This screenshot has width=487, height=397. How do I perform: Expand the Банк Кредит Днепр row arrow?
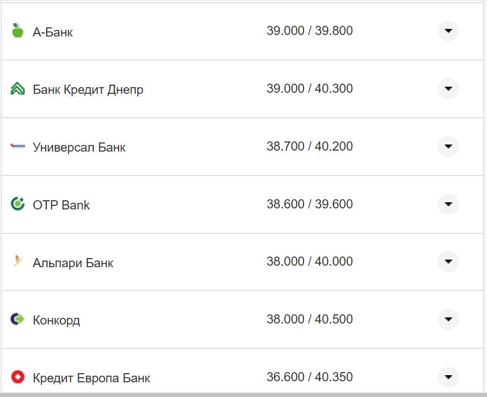click(448, 89)
